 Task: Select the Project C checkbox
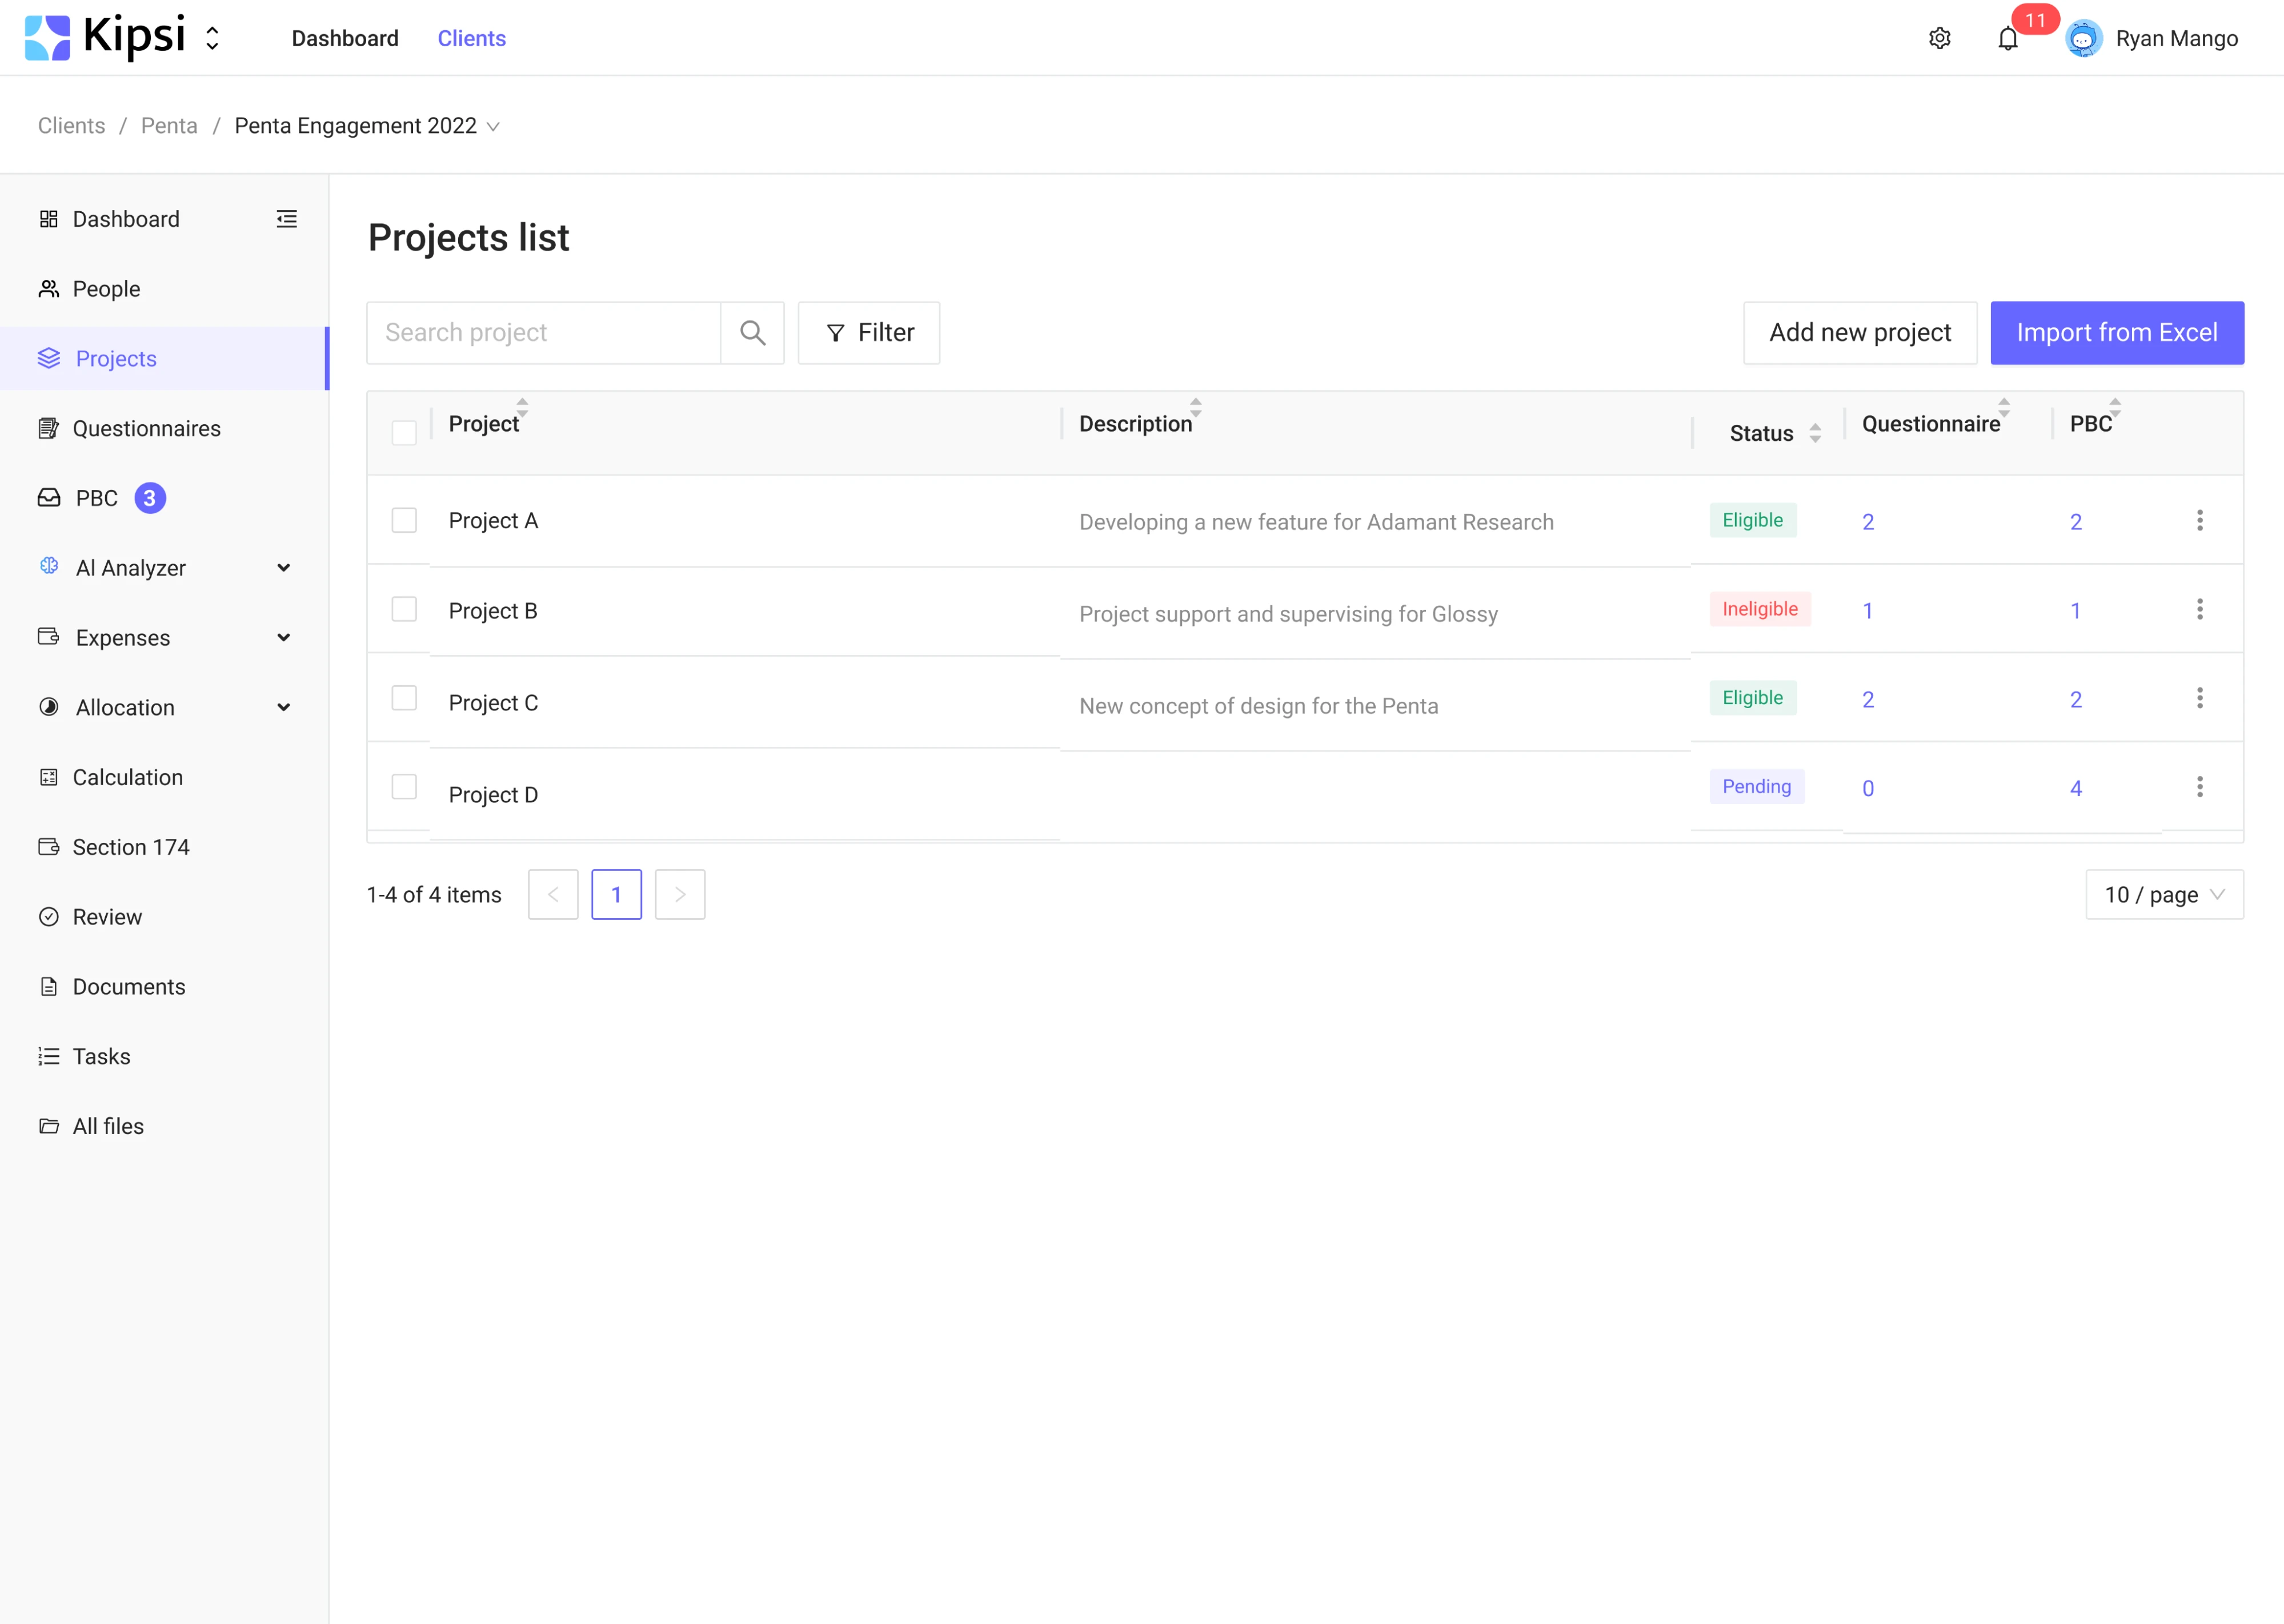pos(404,698)
